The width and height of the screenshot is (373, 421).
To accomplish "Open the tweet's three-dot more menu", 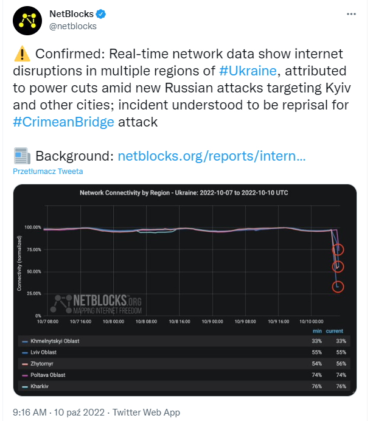I will pos(350,13).
